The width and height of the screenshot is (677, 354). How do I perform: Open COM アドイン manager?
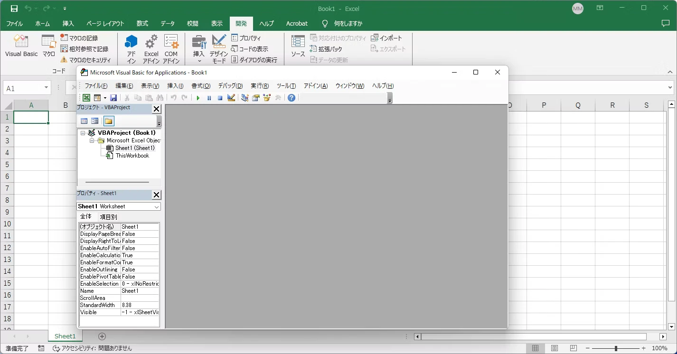[x=171, y=49]
